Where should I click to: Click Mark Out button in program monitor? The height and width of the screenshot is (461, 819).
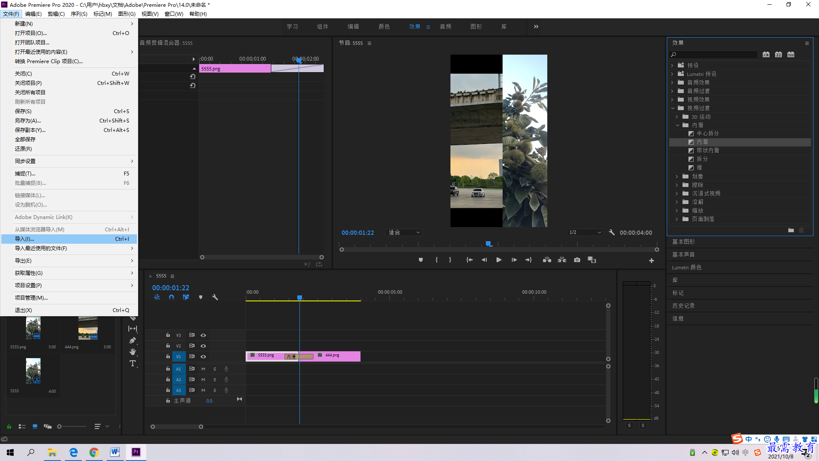[x=450, y=260]
